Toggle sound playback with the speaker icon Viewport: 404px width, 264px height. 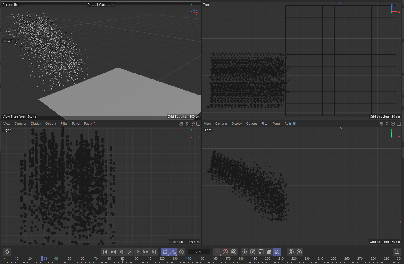[181, 252]
